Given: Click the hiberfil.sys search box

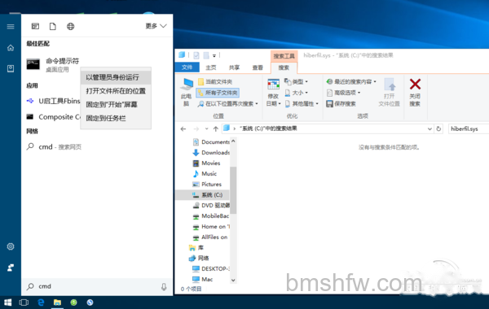Looking at the screenshot, I should point(469,128).
